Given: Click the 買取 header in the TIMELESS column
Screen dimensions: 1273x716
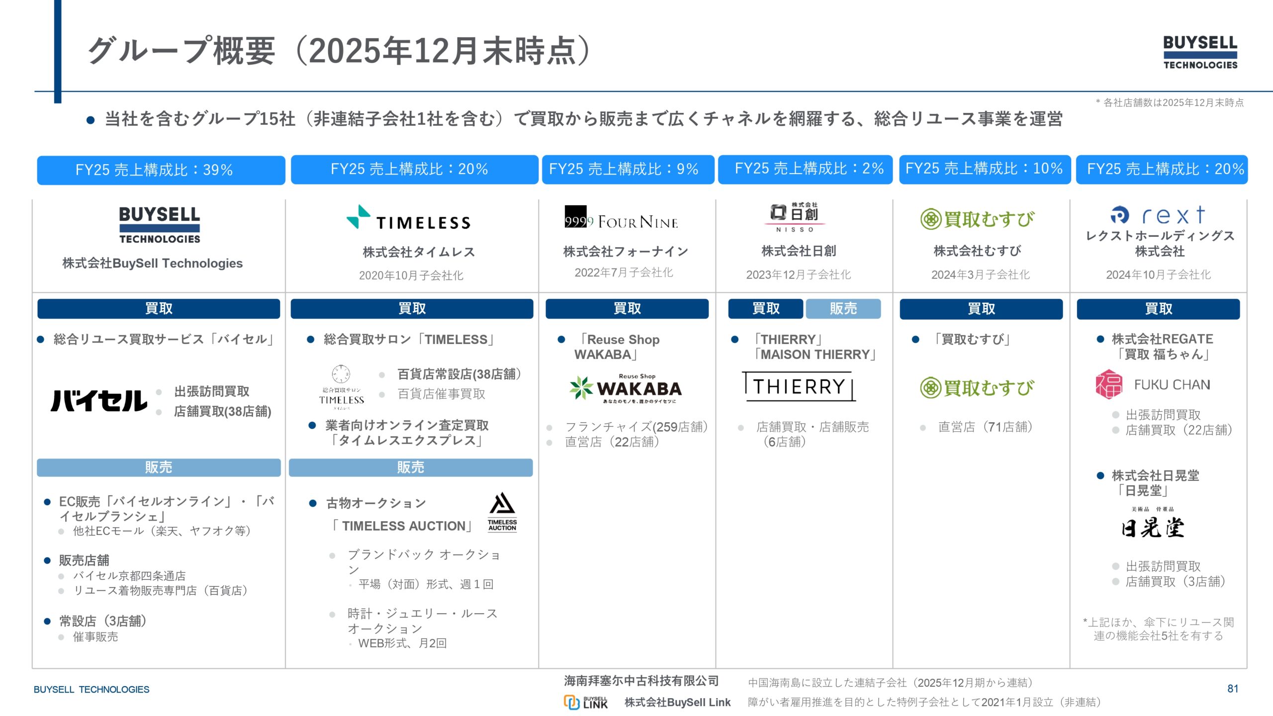Looking at the screenshot, I should 412,308.
